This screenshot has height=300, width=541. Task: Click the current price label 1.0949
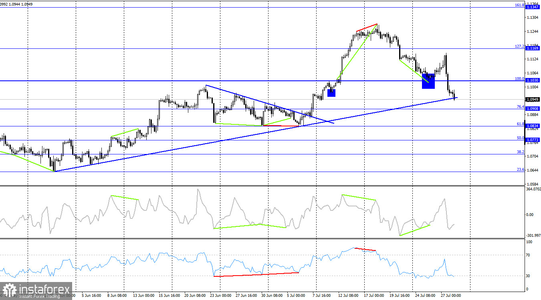coord(533,99)
